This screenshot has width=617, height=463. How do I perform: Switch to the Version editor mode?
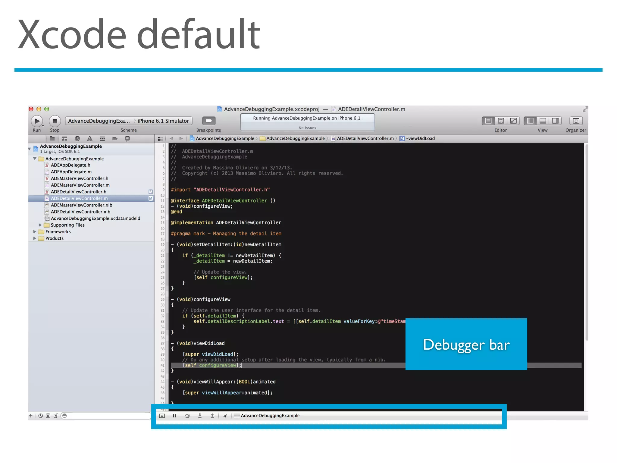click(513, 121)
